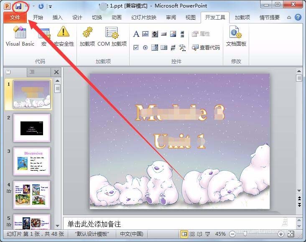Switch to Slide Sorter view
Screen dimensions: 306x242
point(192,234)
